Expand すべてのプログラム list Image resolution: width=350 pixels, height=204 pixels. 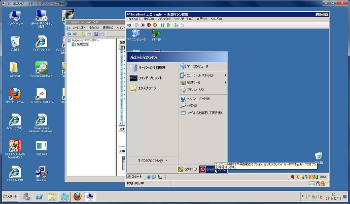point(152,160)
